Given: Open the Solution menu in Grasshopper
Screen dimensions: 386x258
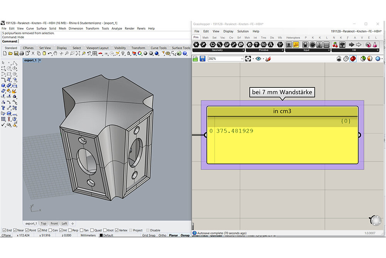Looking at the screenshot, I should click(243, 31).
